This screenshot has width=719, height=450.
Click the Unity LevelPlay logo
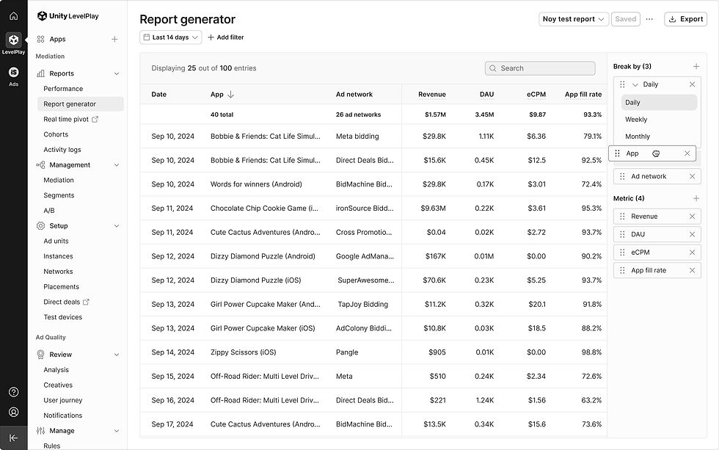click(x=67, y=16)
